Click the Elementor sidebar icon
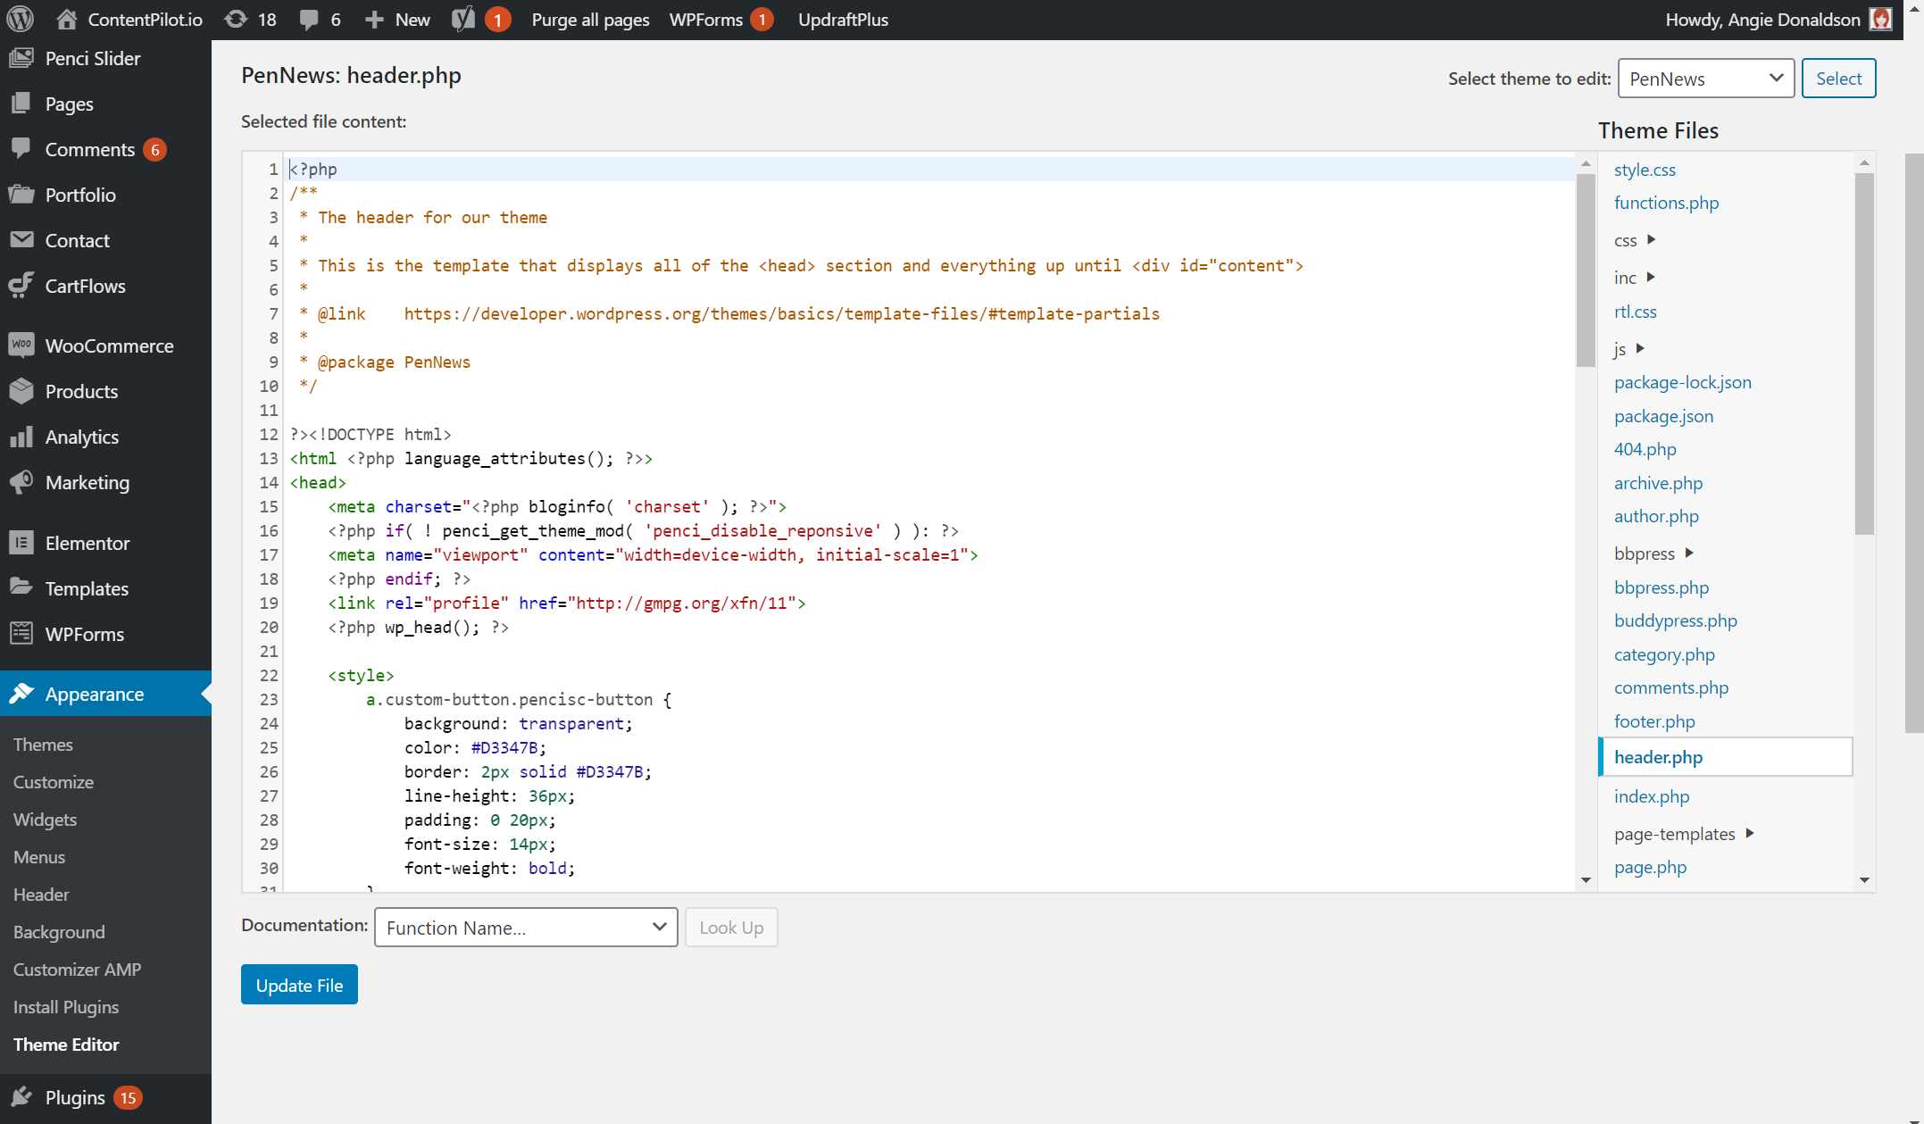1924x1124 pixels. pyautogui.click(x=21, y=543)
